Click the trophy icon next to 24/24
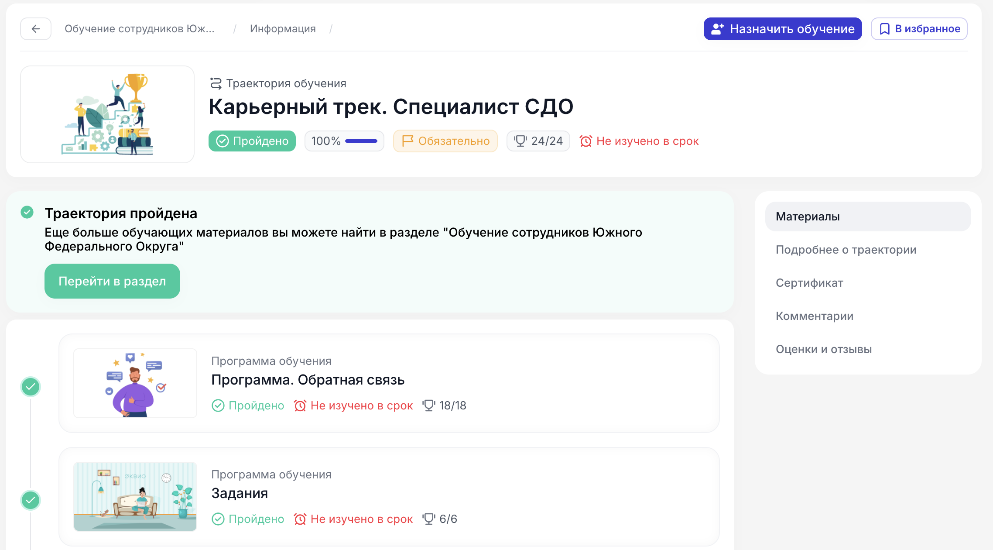This screenshot has width=993, height=550. tap(520, 141)
